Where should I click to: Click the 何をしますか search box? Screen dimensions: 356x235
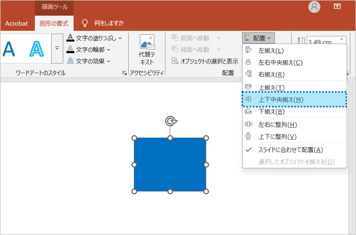[x=109, y=23]
